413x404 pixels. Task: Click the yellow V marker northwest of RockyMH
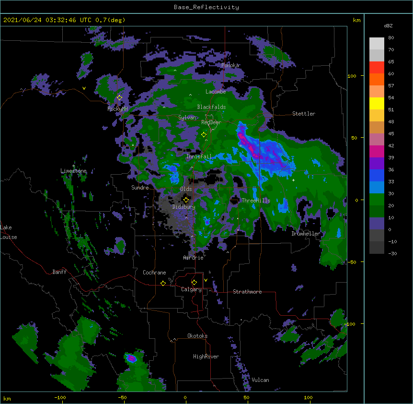[84, 88]
